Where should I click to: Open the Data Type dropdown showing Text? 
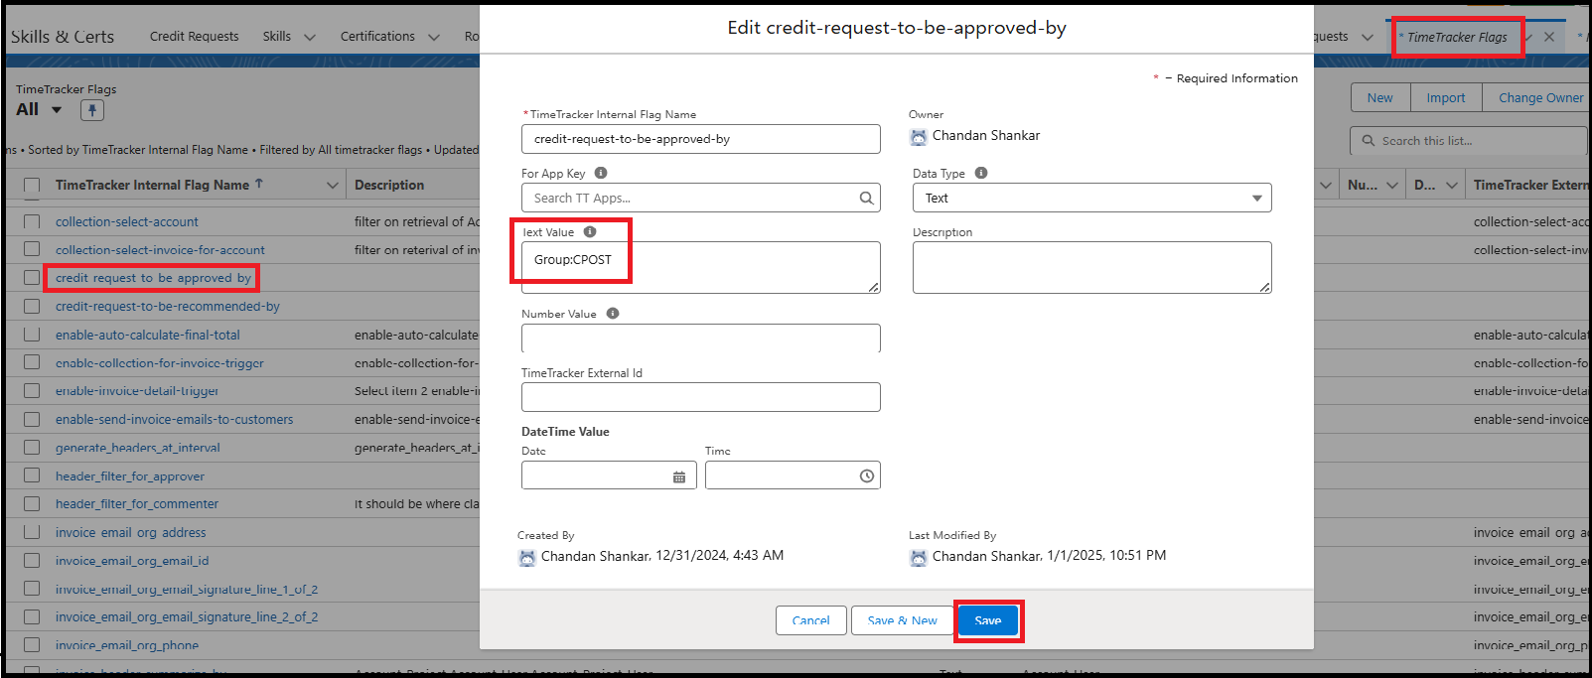click(x=1091, y=198)
